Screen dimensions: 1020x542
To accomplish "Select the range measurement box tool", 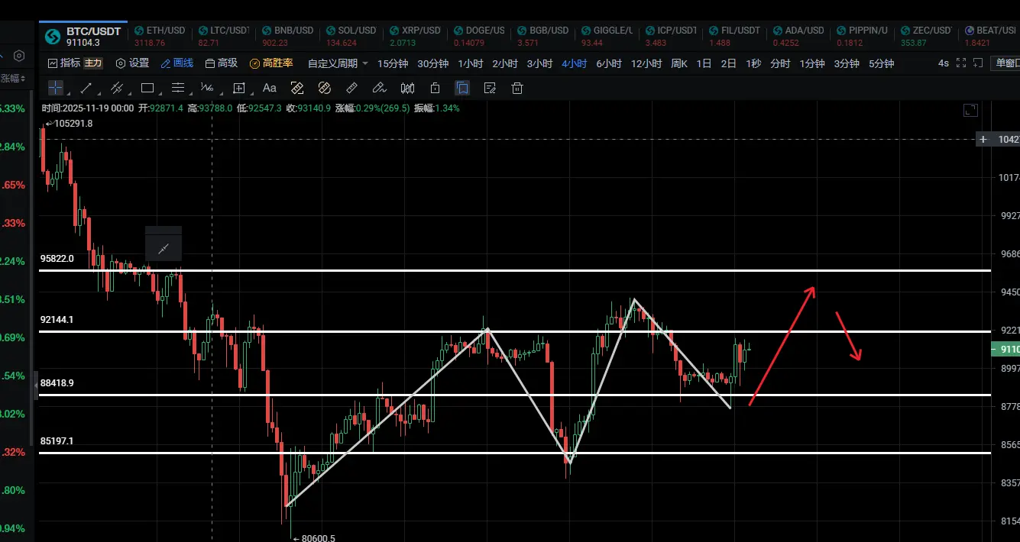I will (x=239, y=88).
